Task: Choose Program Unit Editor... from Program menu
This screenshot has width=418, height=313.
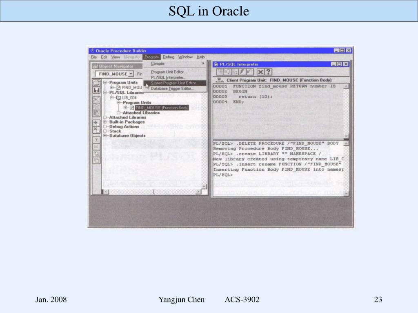Action: point(175,72)
